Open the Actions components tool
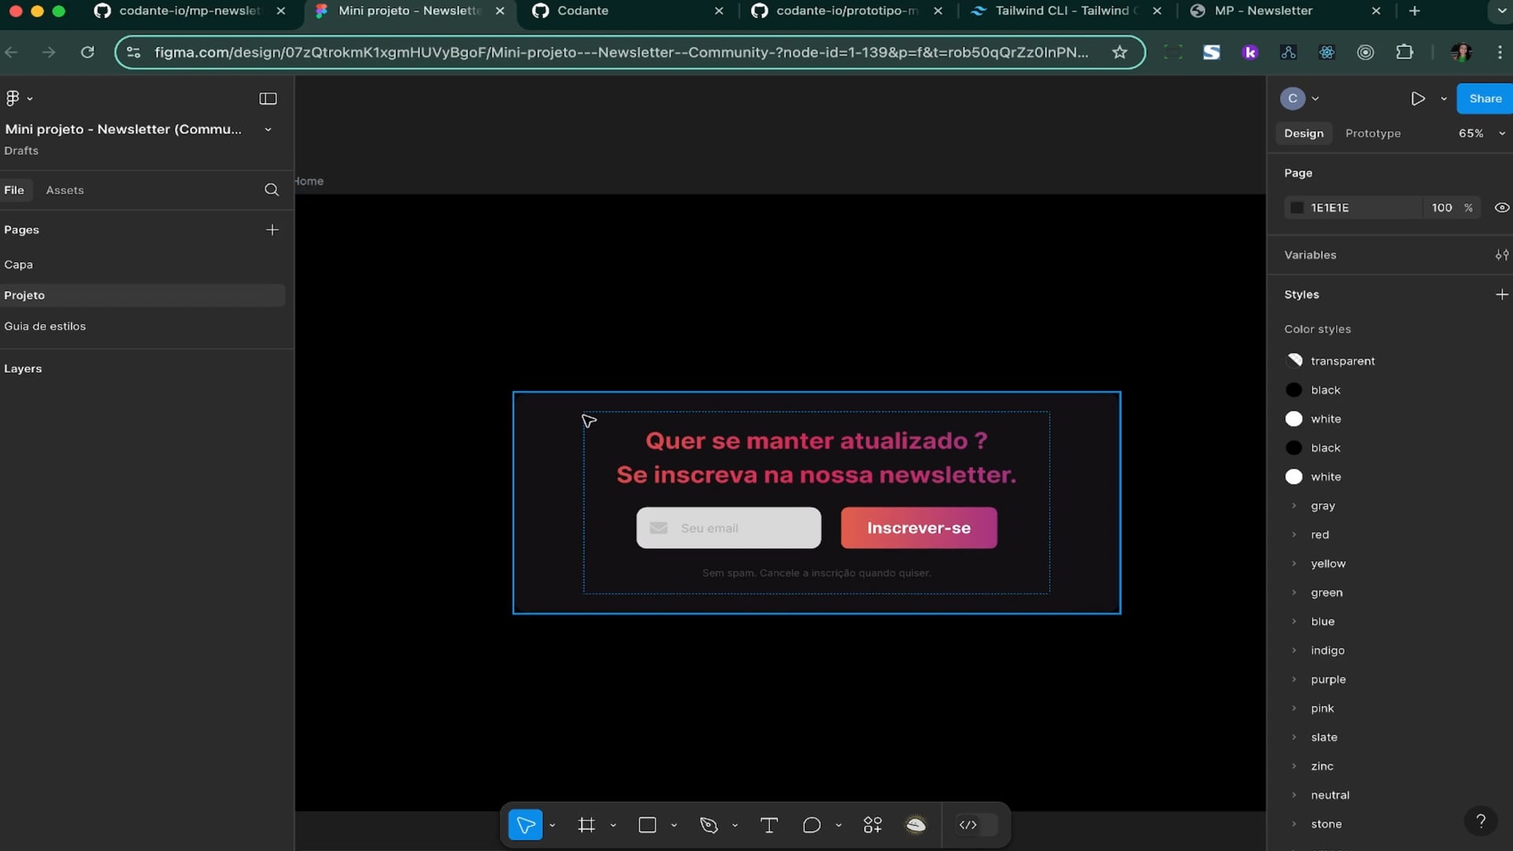This screenshot has width=1513, height=851. click(x=872, y=825)
